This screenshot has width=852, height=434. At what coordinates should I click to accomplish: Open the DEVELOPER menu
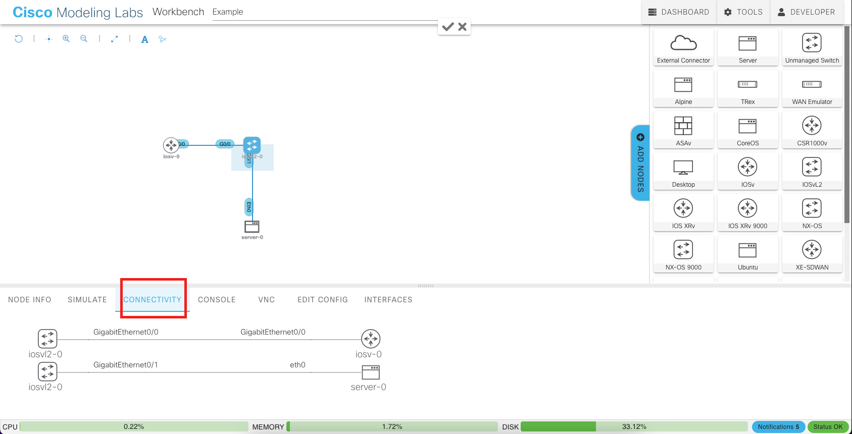(x=807, y=12)
